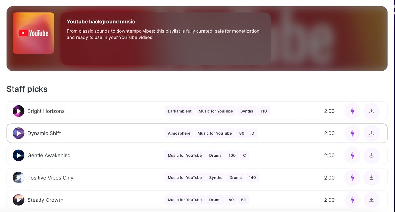
Task: Click Music for YouTube tag on Bright Horizons
Action: click(x=216, y=111)
